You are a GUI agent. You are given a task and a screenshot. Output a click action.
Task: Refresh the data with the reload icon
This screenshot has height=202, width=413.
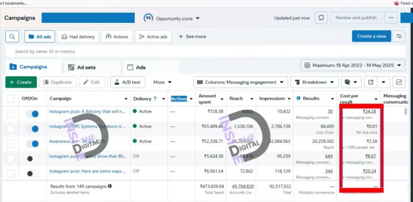pyautogui.click(x=321, y=18)
